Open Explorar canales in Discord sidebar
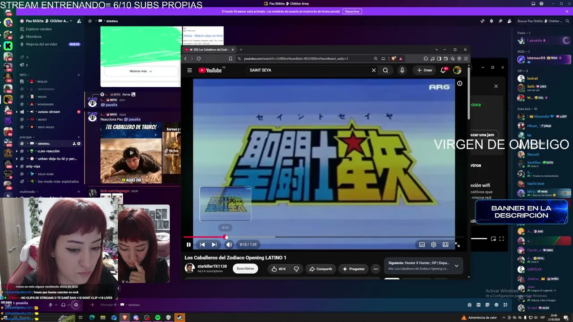This screenshot has height=322, width=573. click(38, 29)
